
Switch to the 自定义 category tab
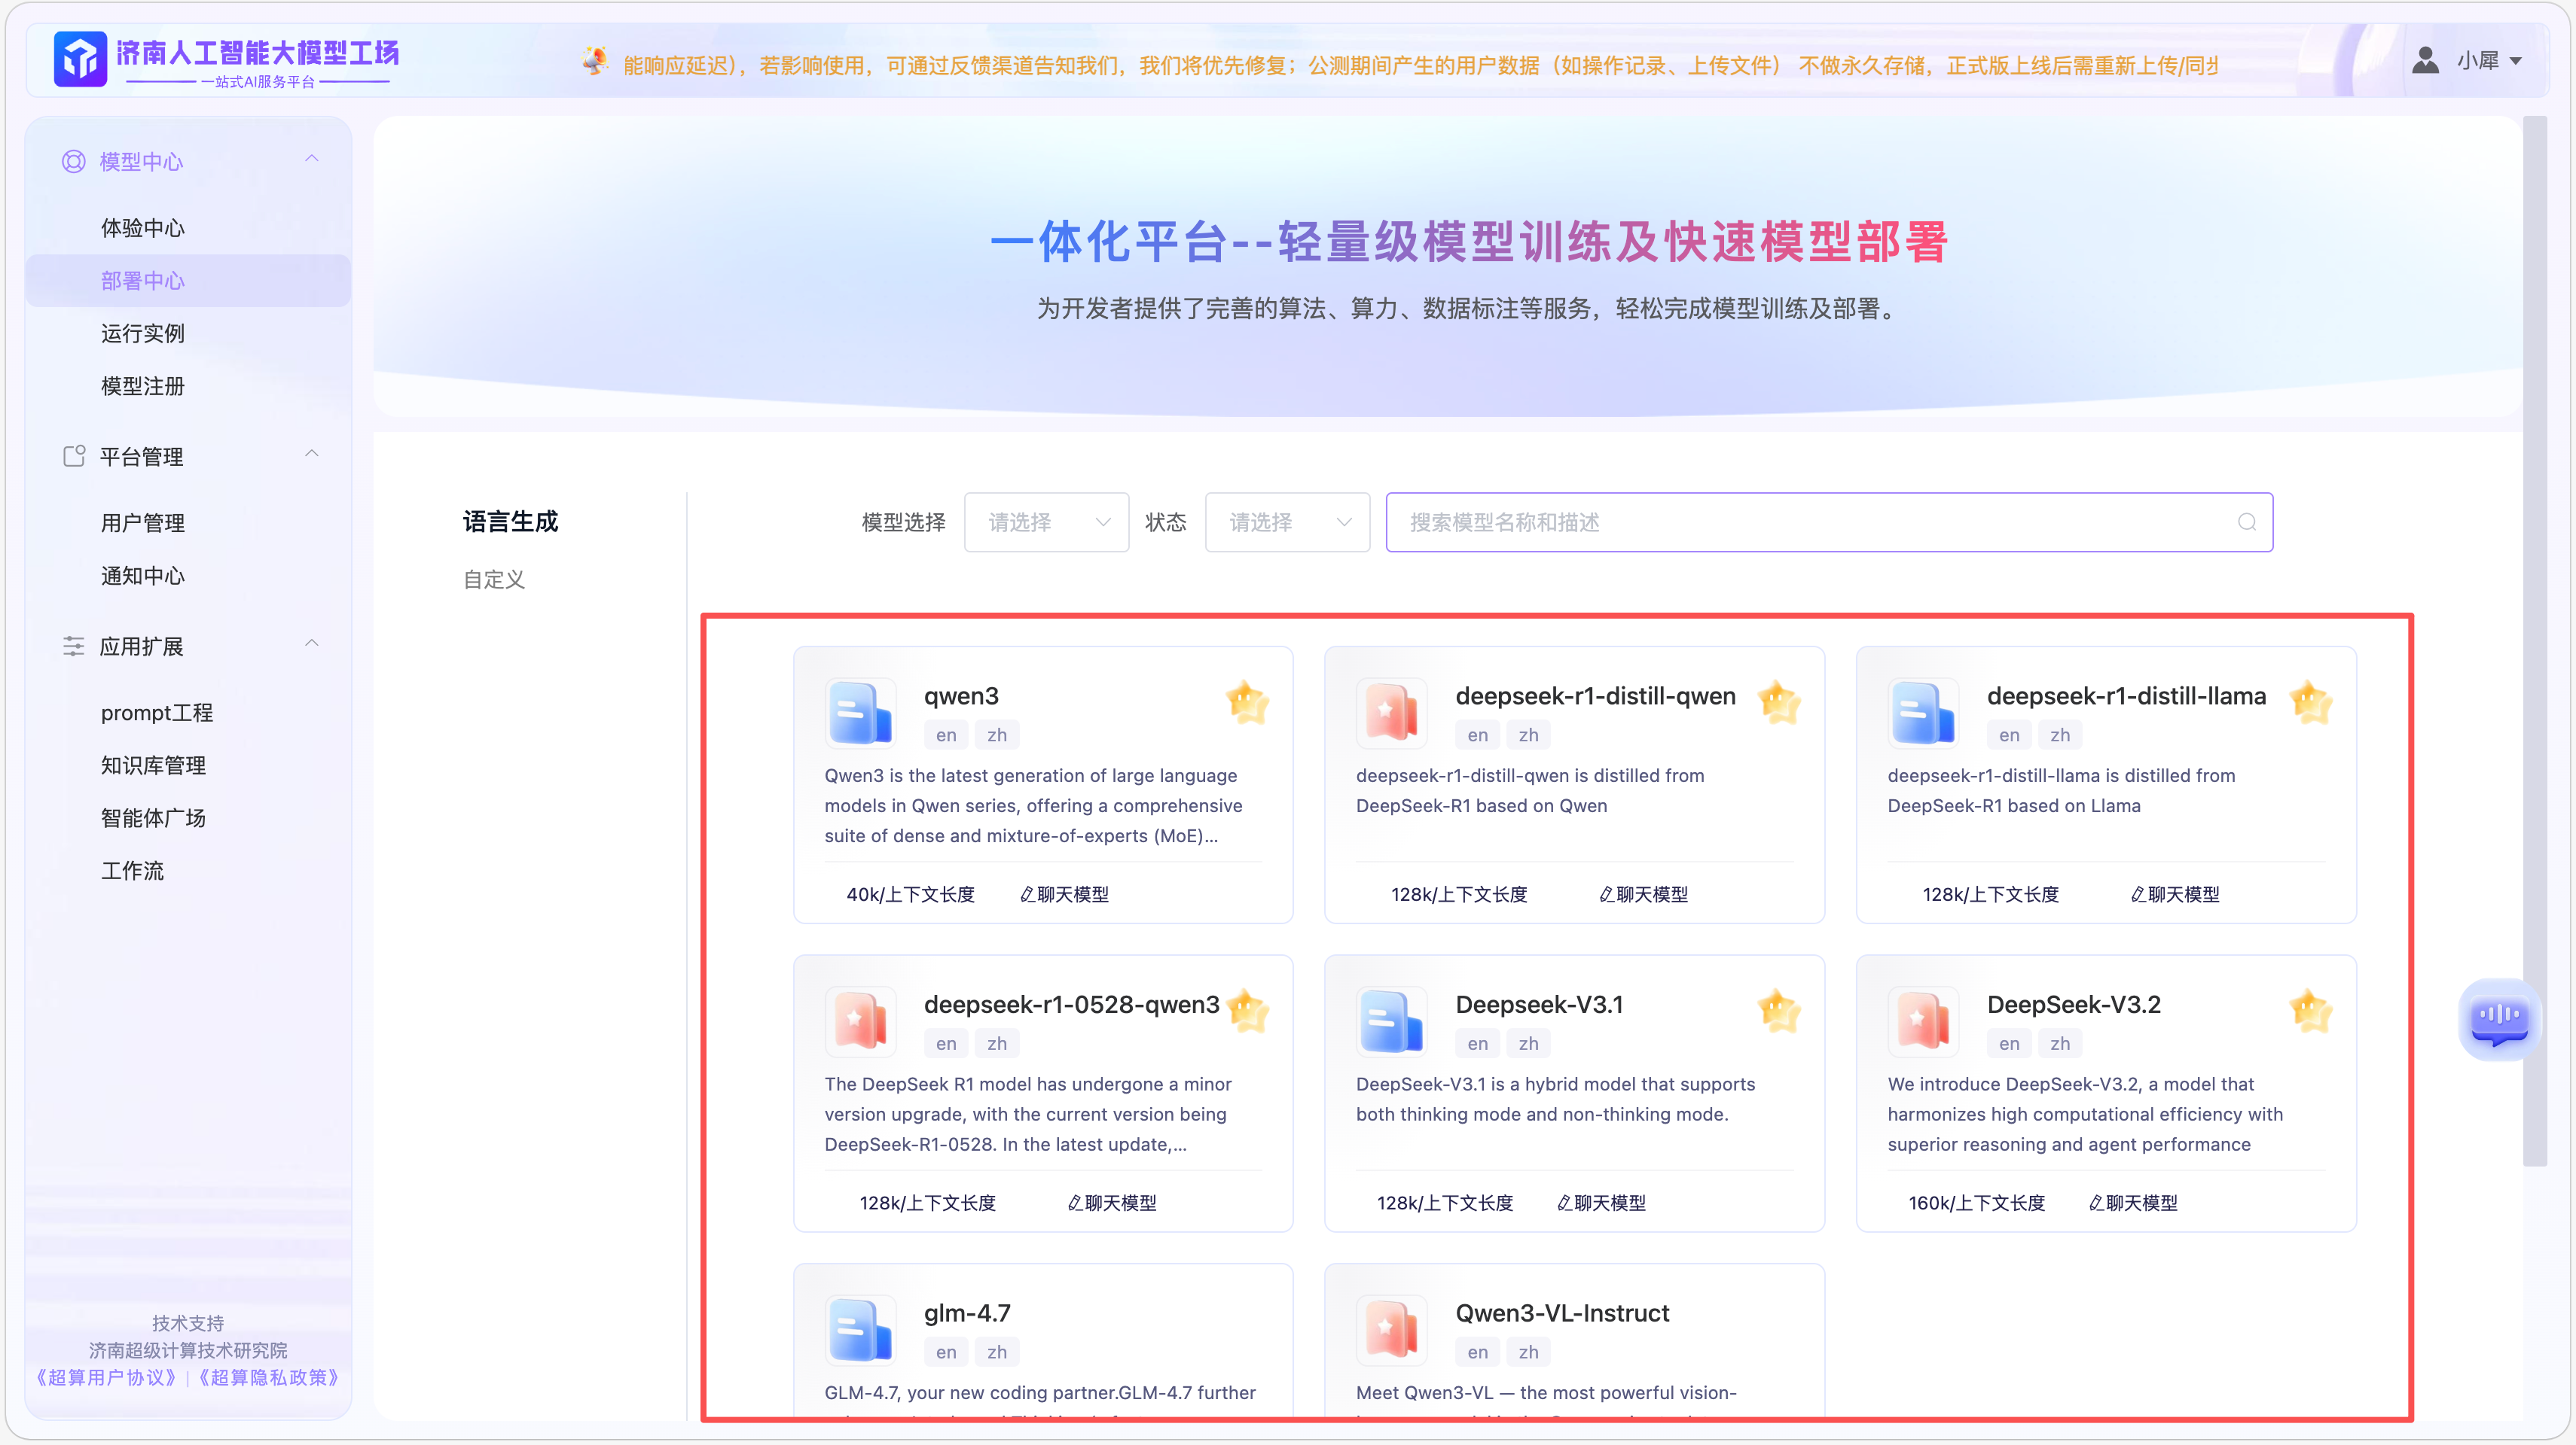(494, 580)
